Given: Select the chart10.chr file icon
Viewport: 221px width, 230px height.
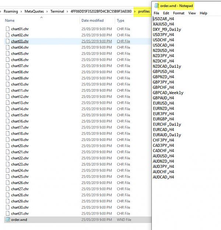Looking at the screenshot, I should pos(8,84).
